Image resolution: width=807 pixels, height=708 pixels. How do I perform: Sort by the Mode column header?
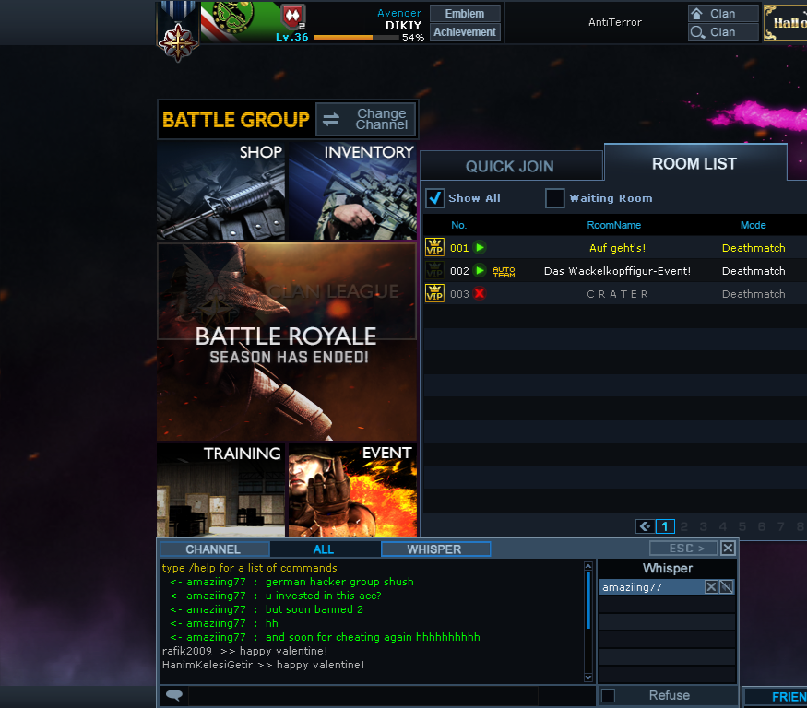[753, 225]
